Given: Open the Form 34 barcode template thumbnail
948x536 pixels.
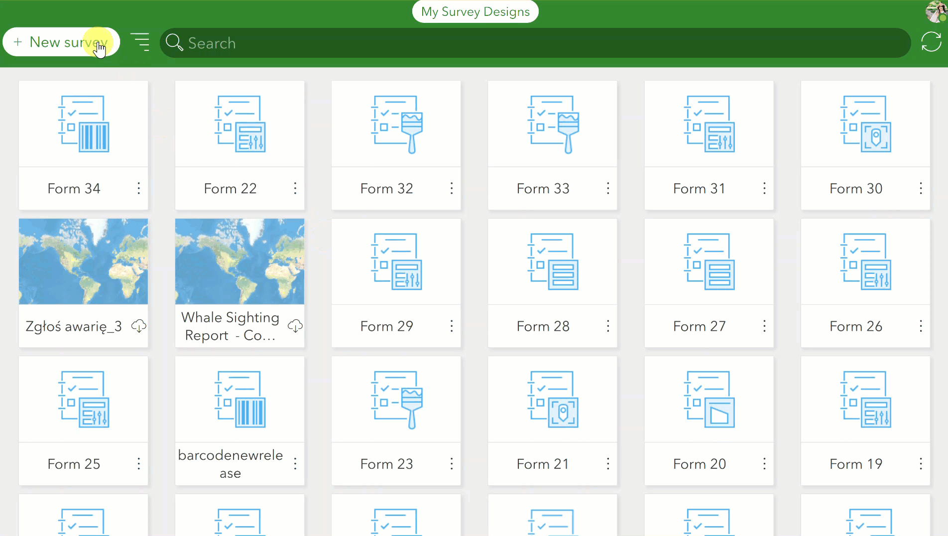Looking at the screenshot, I should tap(84, 124).
